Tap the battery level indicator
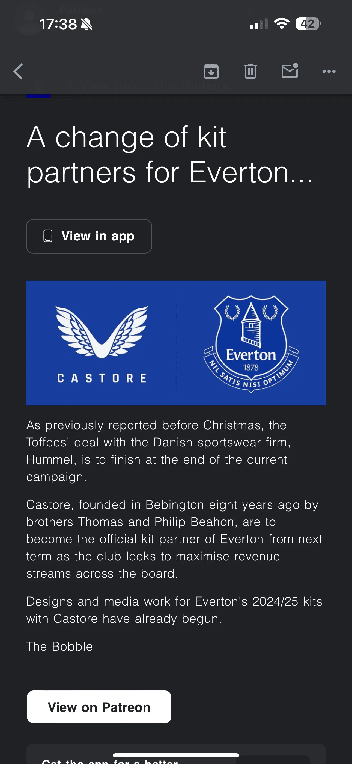This screenshot has width=352, height=764. pyautogui.click(x=308, y=24)
